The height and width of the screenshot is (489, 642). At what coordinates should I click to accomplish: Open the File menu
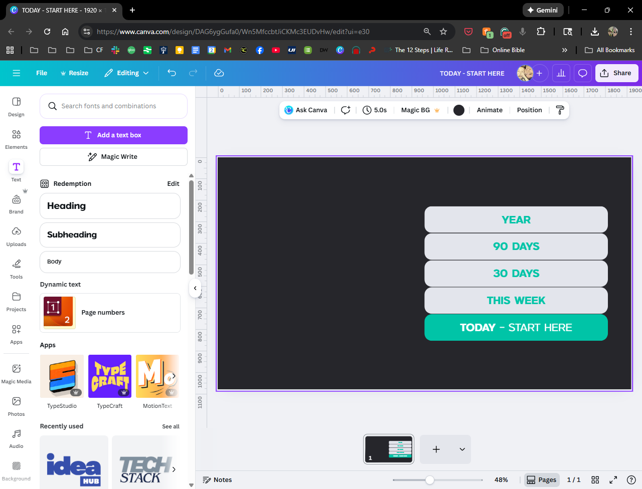42,73
